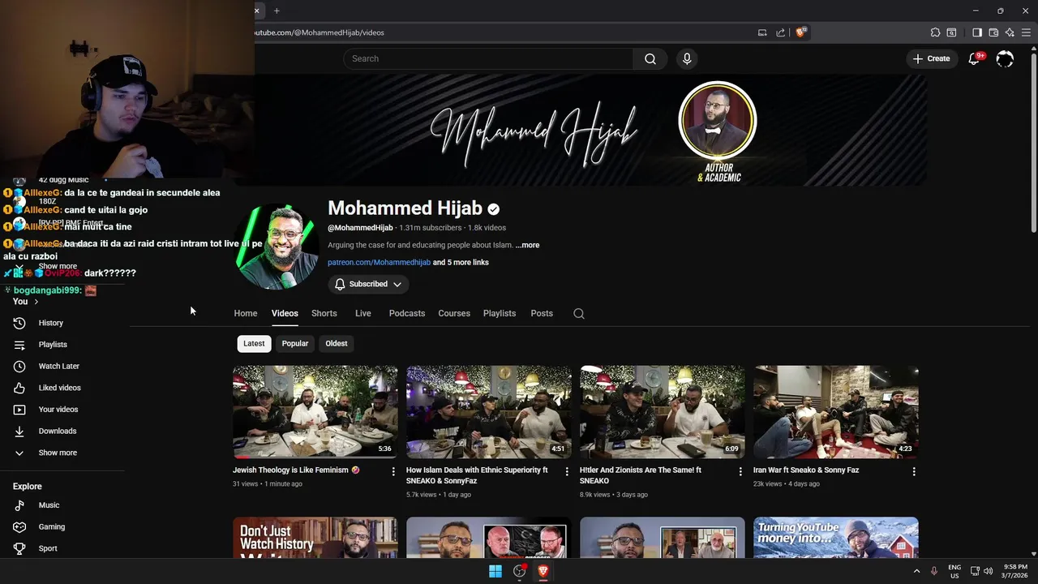This screenshot has width=1038, height=584.
Task: Open the Brave Wallet icon
Action: click(x=993, y=32)
